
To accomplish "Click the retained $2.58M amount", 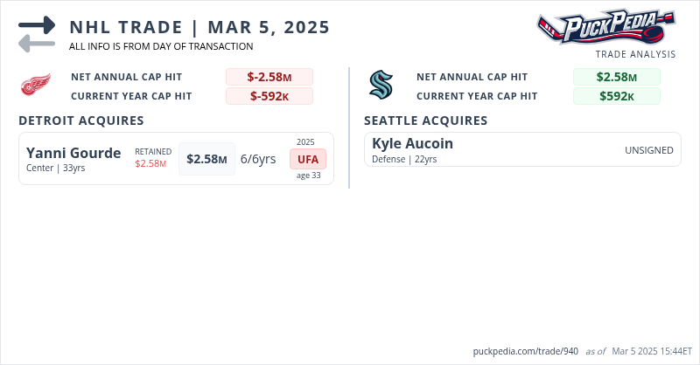I will (150, 163).
